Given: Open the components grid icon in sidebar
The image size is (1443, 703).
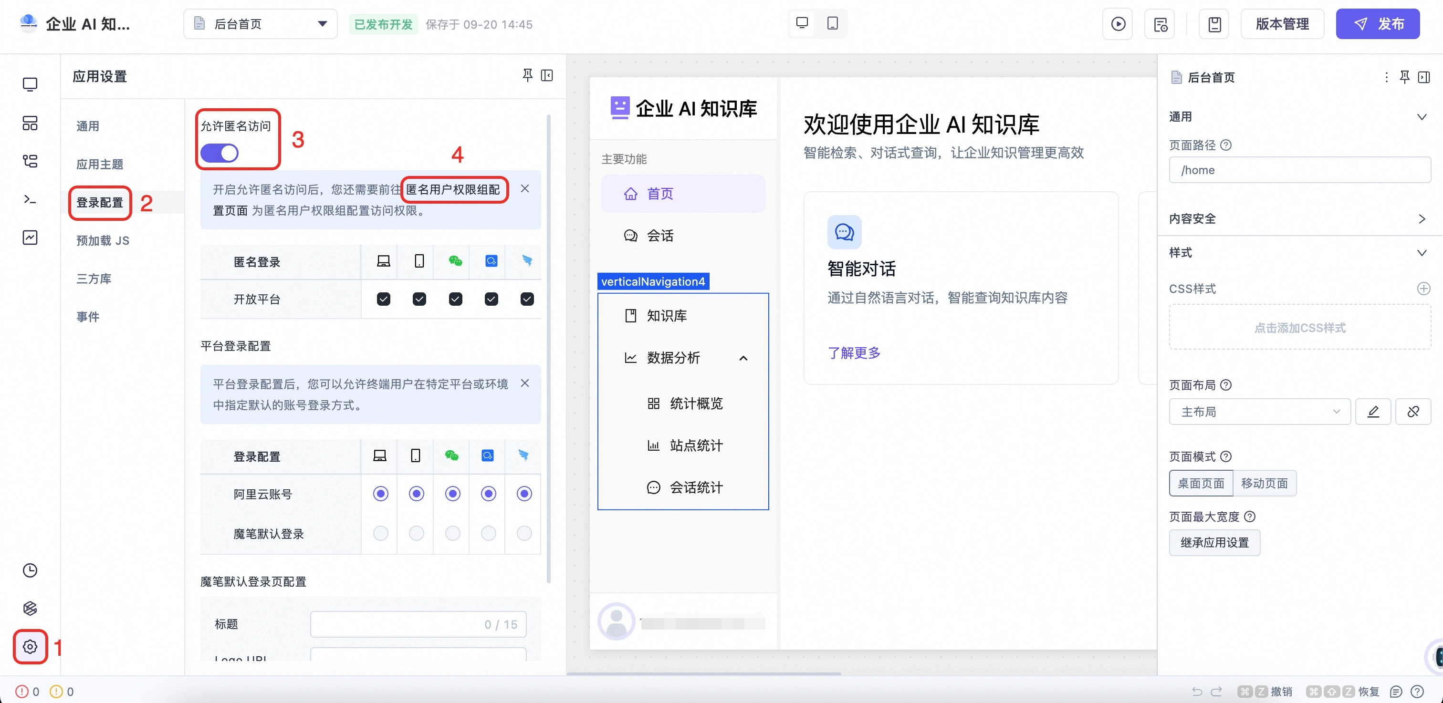Looking at the screenshot, I should pyautogui.click(x=30, y=123).
